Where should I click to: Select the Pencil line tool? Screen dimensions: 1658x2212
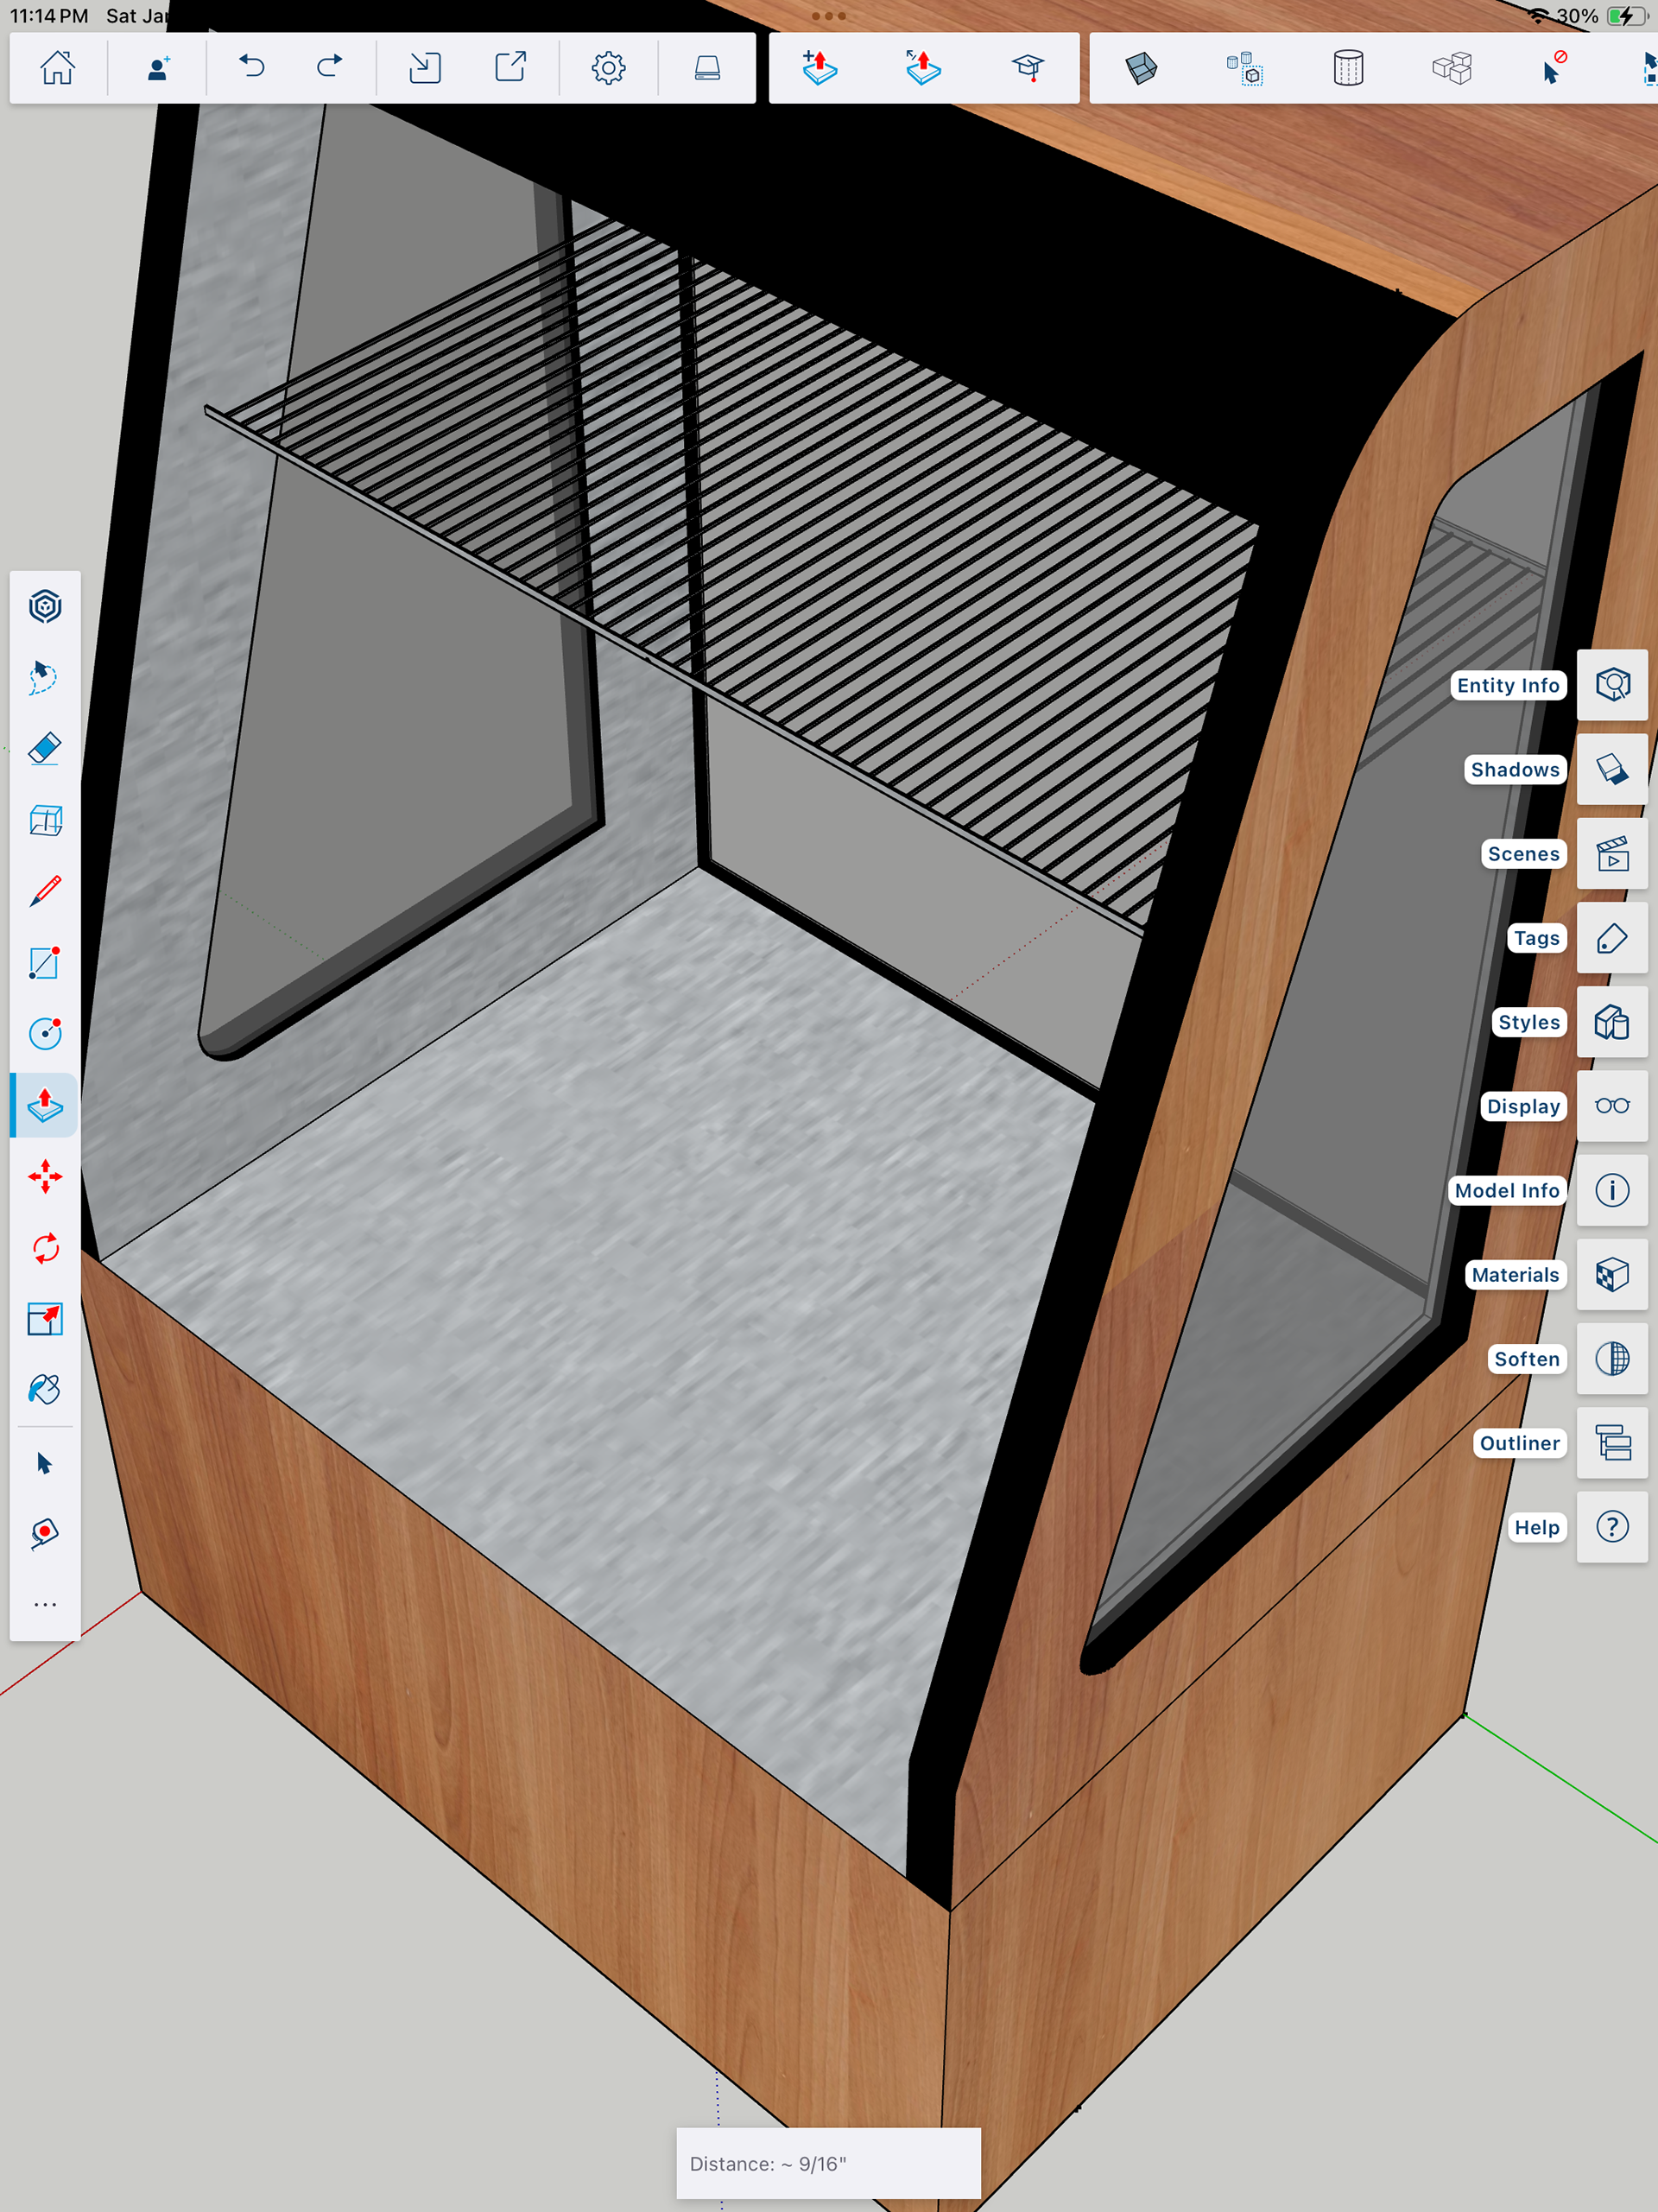coord(45,890)
